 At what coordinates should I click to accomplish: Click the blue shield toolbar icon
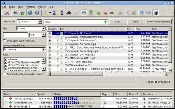[156, 13]
